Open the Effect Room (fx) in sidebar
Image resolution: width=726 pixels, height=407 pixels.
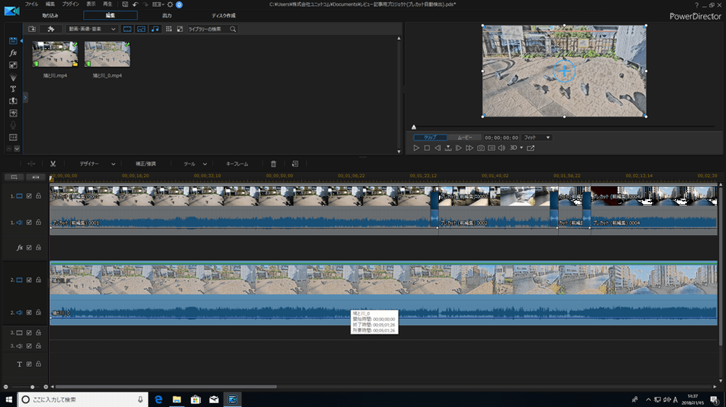coord(13,53)
